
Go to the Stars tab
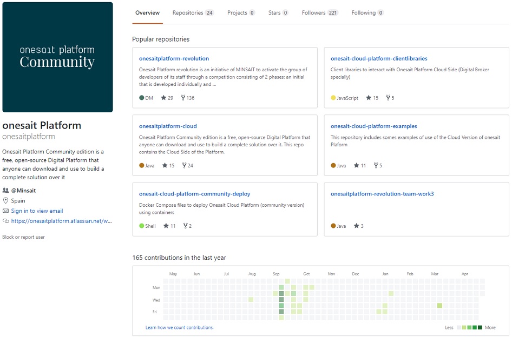(278, 13)
